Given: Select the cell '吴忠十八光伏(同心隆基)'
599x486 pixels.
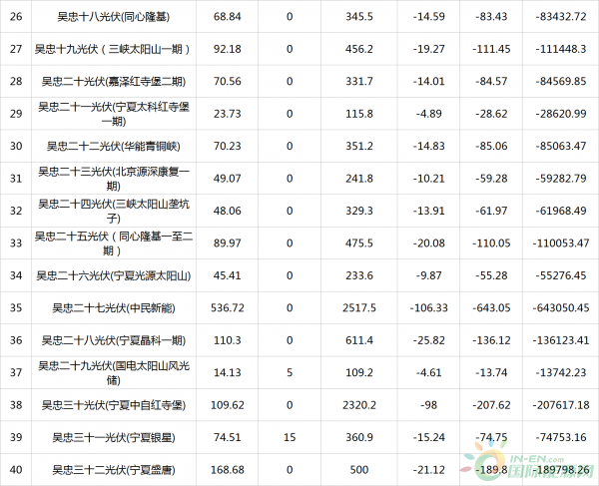Looking at the screenshot, I should [x=114, y=16].
